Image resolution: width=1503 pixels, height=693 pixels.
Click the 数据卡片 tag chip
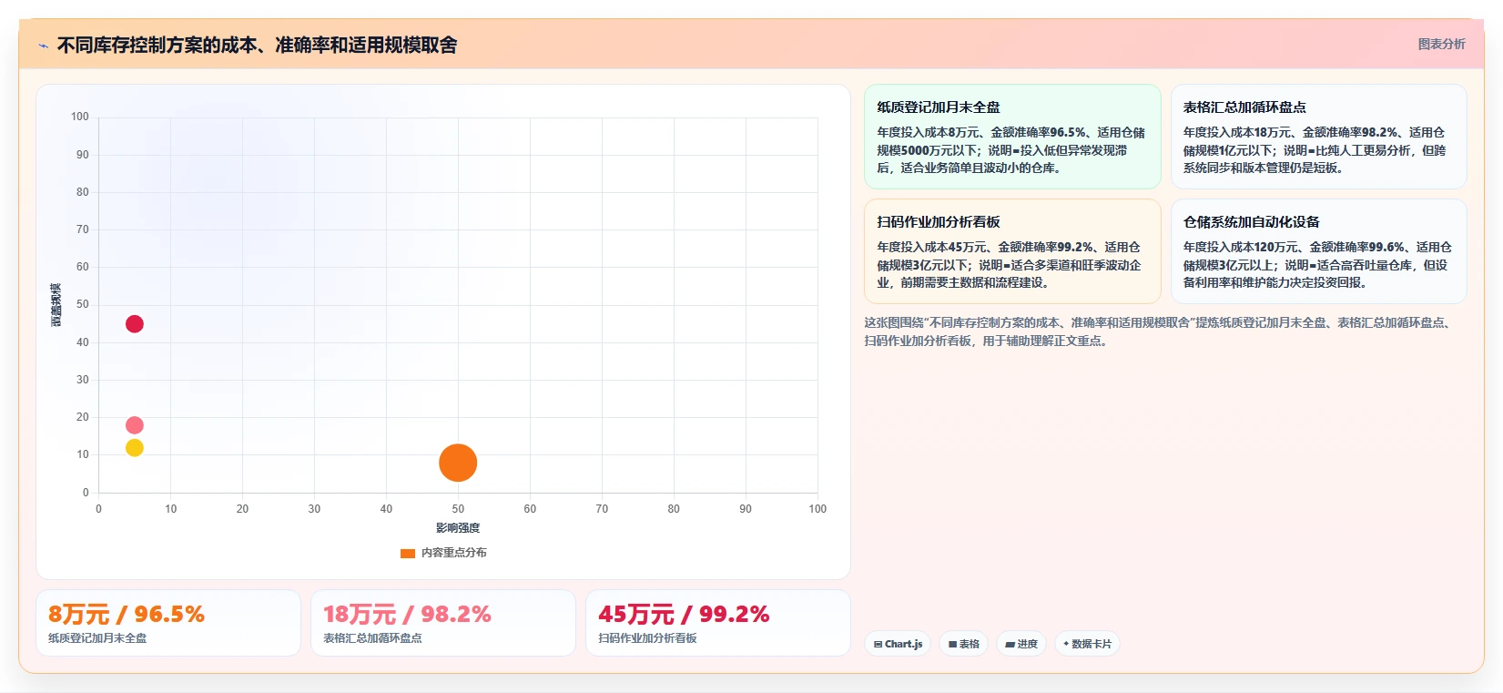(x=1087, y=644)
